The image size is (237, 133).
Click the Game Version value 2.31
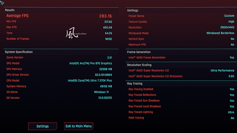(110, 58)
